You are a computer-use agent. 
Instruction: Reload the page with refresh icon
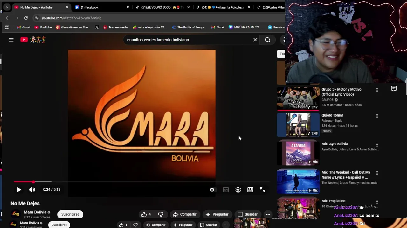click(x=26, y=18)
